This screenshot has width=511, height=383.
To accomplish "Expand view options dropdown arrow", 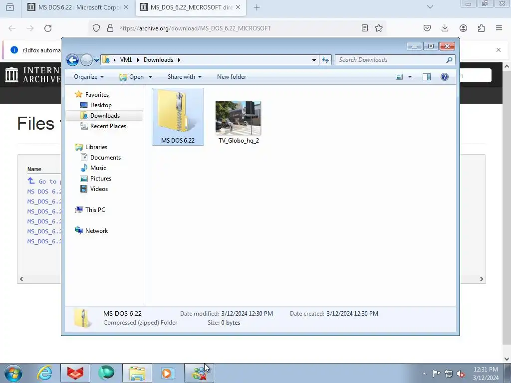I will pyautogui.click(x=410, y=77).
